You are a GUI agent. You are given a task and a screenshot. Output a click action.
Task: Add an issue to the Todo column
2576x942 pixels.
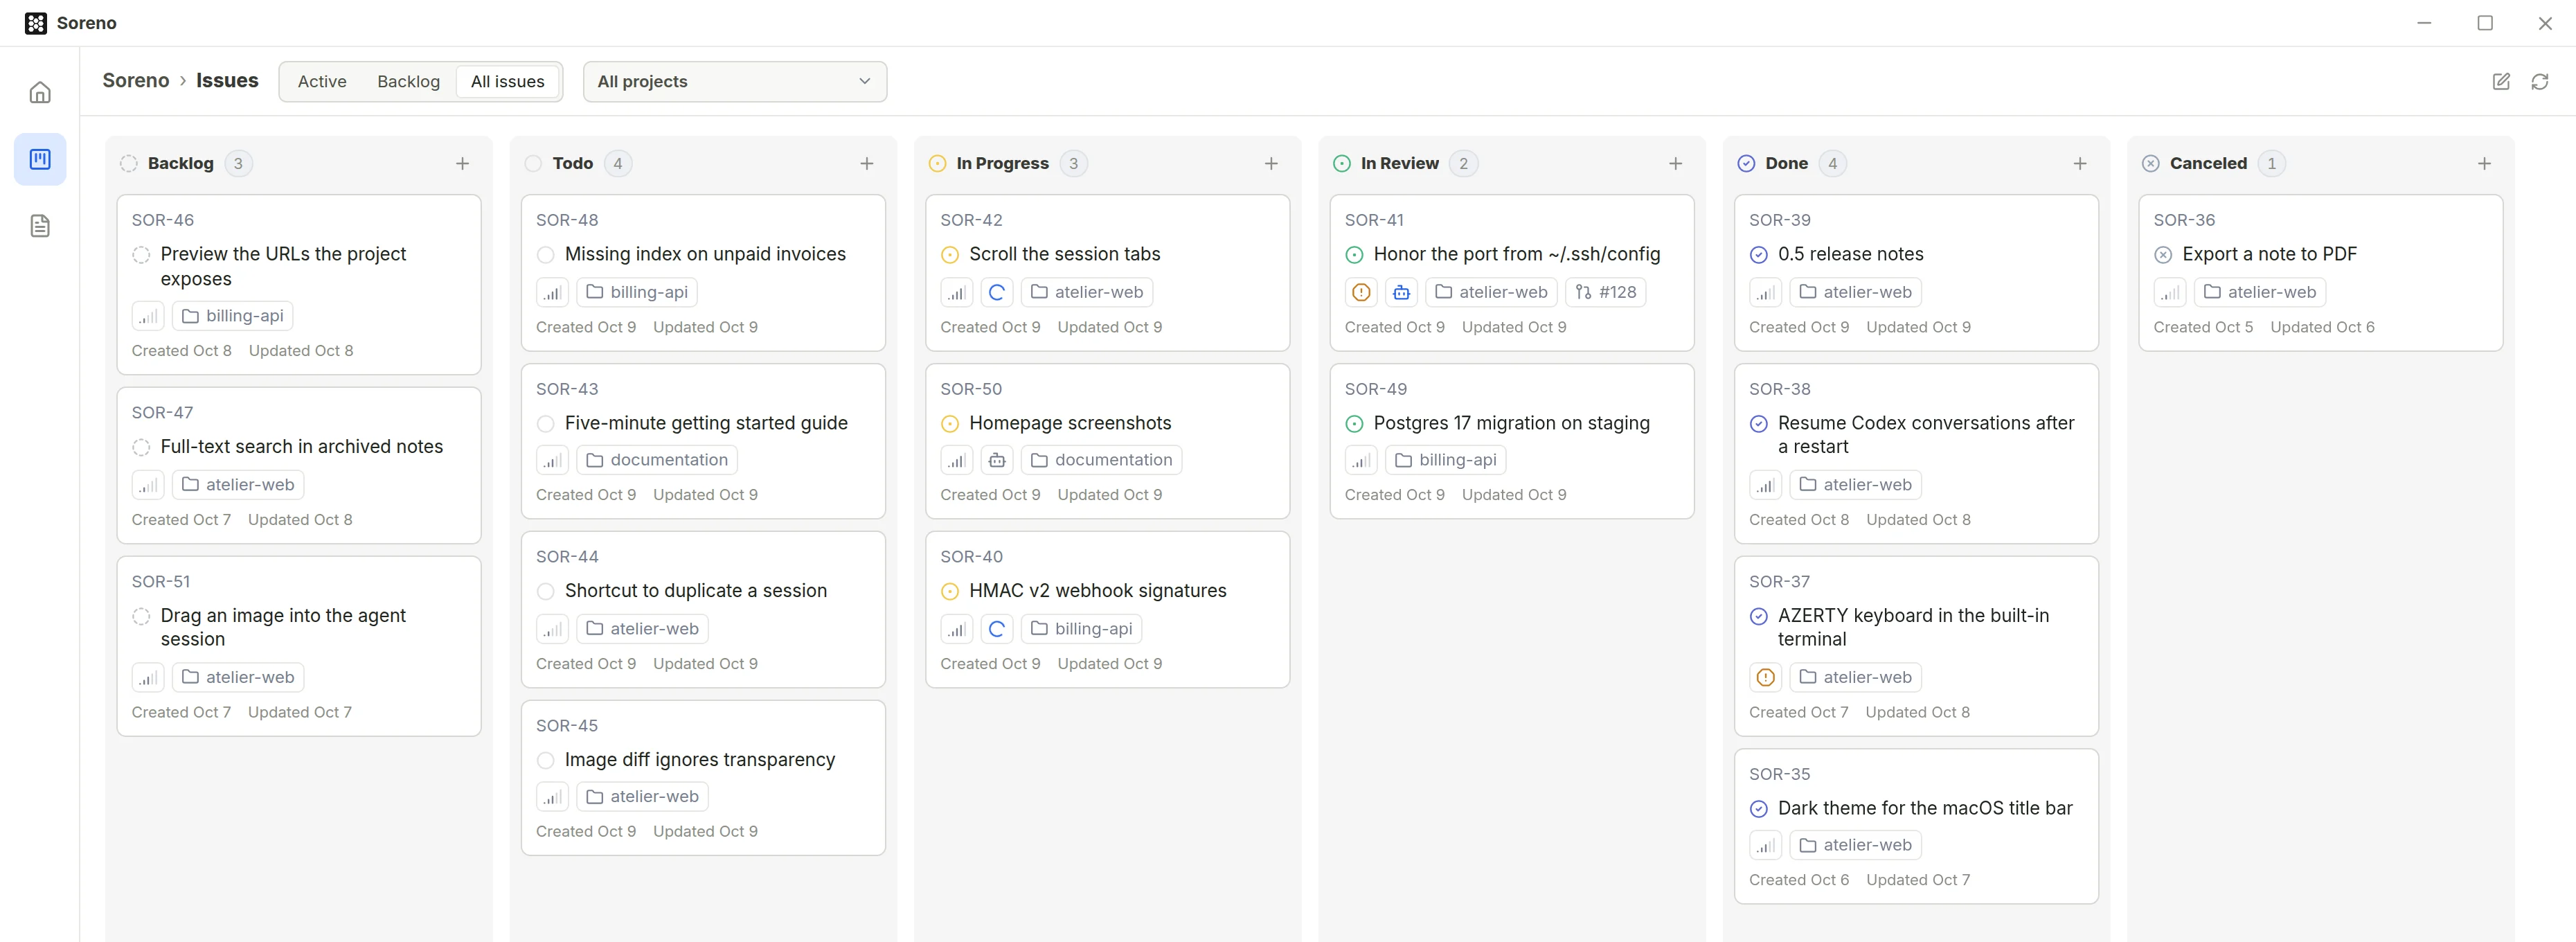[867, 164]
